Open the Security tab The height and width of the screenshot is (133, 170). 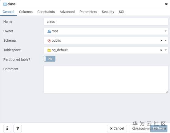click(108, 12)
